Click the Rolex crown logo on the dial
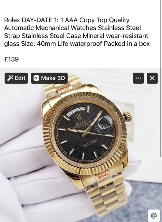The height and width of the screenshot is (222, 162). (x=78, y=117)
